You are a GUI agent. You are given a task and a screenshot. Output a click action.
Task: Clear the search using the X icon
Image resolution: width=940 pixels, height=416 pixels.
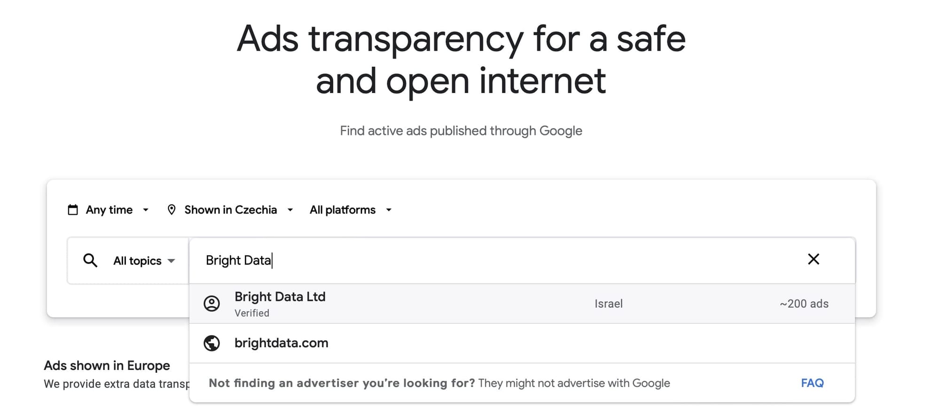[x=814, y=259]
